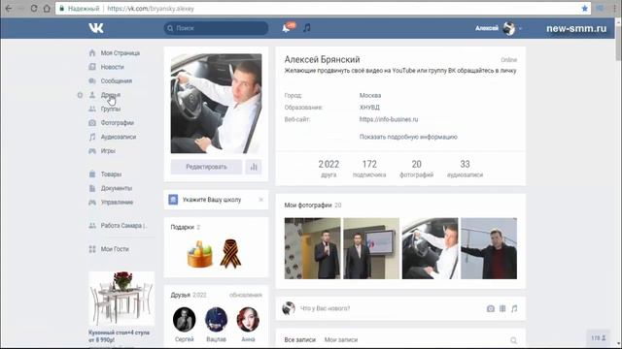Open friend Сергей's avatar

coord(184,319)
